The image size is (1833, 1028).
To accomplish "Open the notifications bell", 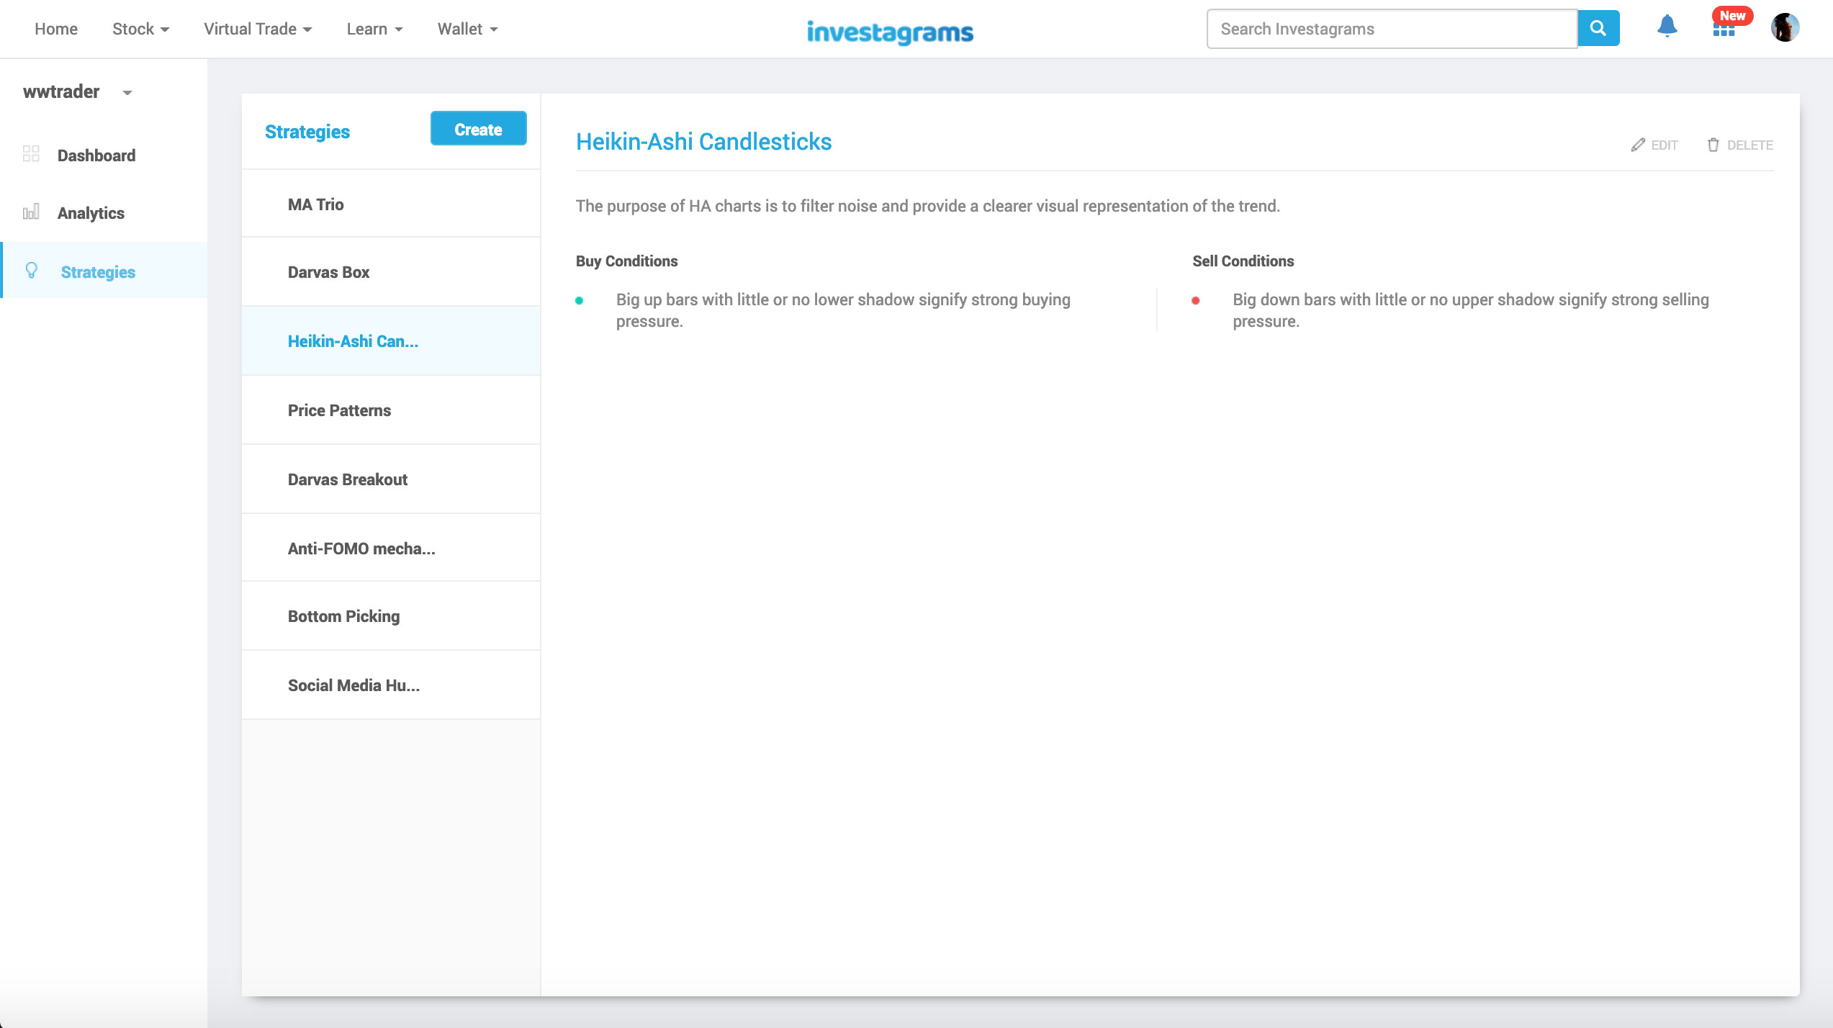I will pyautogui.click(x=1667, y=27).
